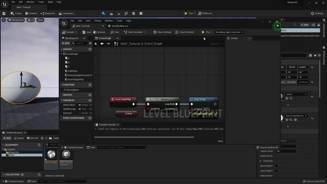Select the Compiler Results tab
This screenshot has width=327, height=184.
[107, 125]
